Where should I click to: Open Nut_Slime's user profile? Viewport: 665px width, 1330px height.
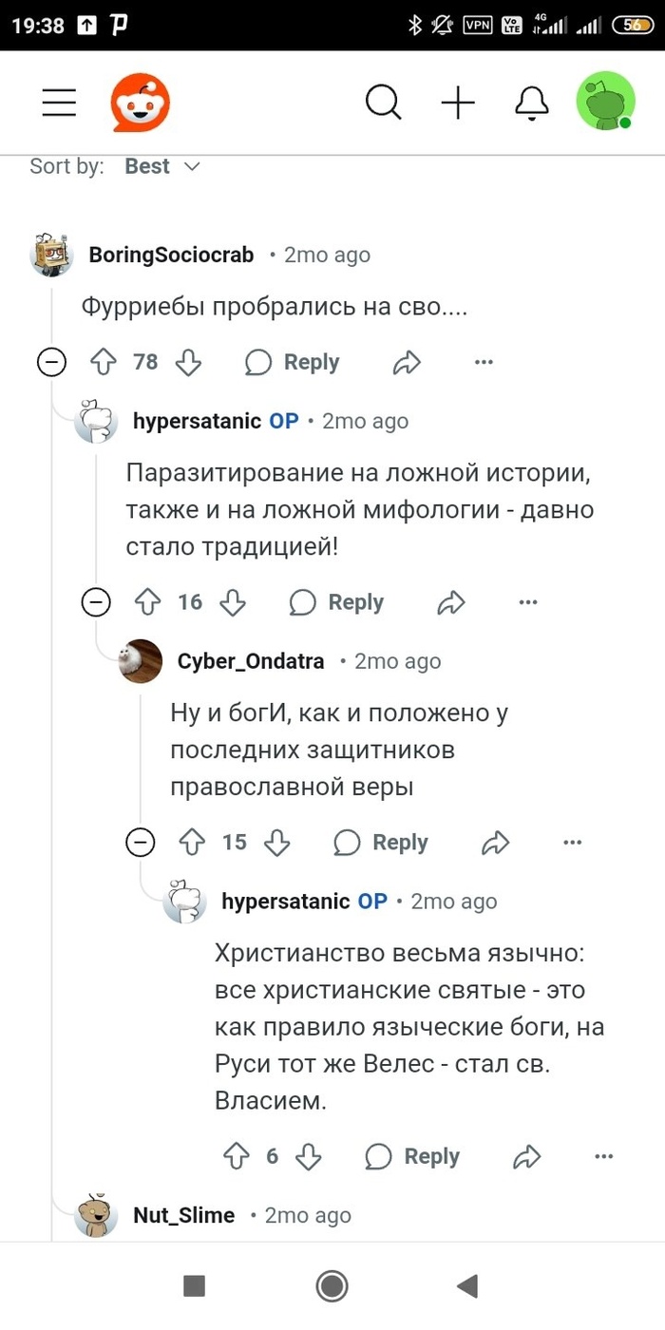(183, 1215)
